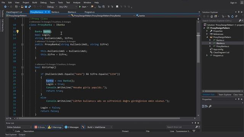This screenshot has width=244, height=137.
Task: Click the Navigate Backward arrow icon
Action: (x=5, y=7)
